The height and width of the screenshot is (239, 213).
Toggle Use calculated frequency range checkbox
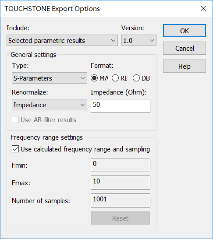15,149
